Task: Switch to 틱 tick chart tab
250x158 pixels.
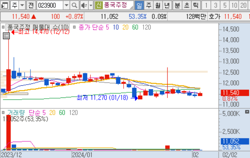Action: coord(196,5)
